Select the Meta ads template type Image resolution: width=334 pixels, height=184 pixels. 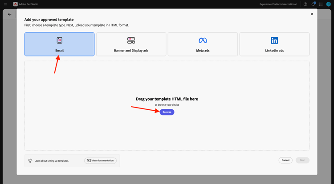click(x=203, y=44)
